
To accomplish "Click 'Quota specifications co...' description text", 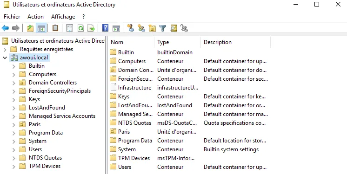I will [234, 123].
